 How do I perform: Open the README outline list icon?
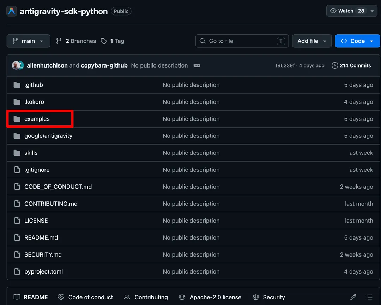[369, 297]
